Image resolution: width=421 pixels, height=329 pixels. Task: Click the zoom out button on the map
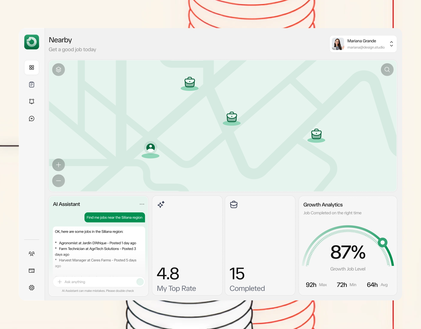click(58, 181)
